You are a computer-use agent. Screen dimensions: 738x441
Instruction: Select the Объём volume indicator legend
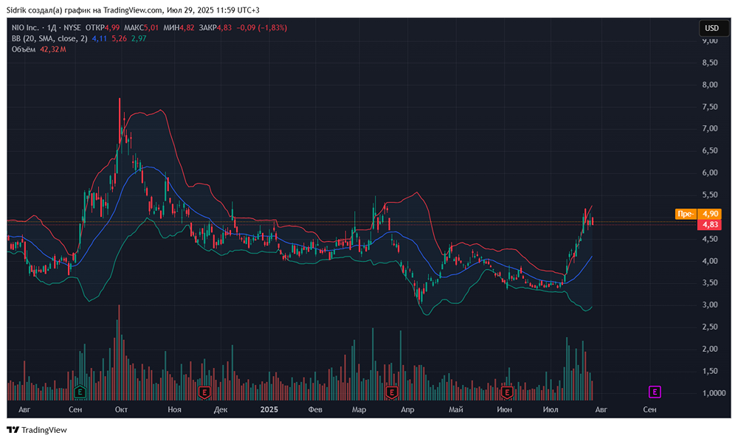(24, 49)
